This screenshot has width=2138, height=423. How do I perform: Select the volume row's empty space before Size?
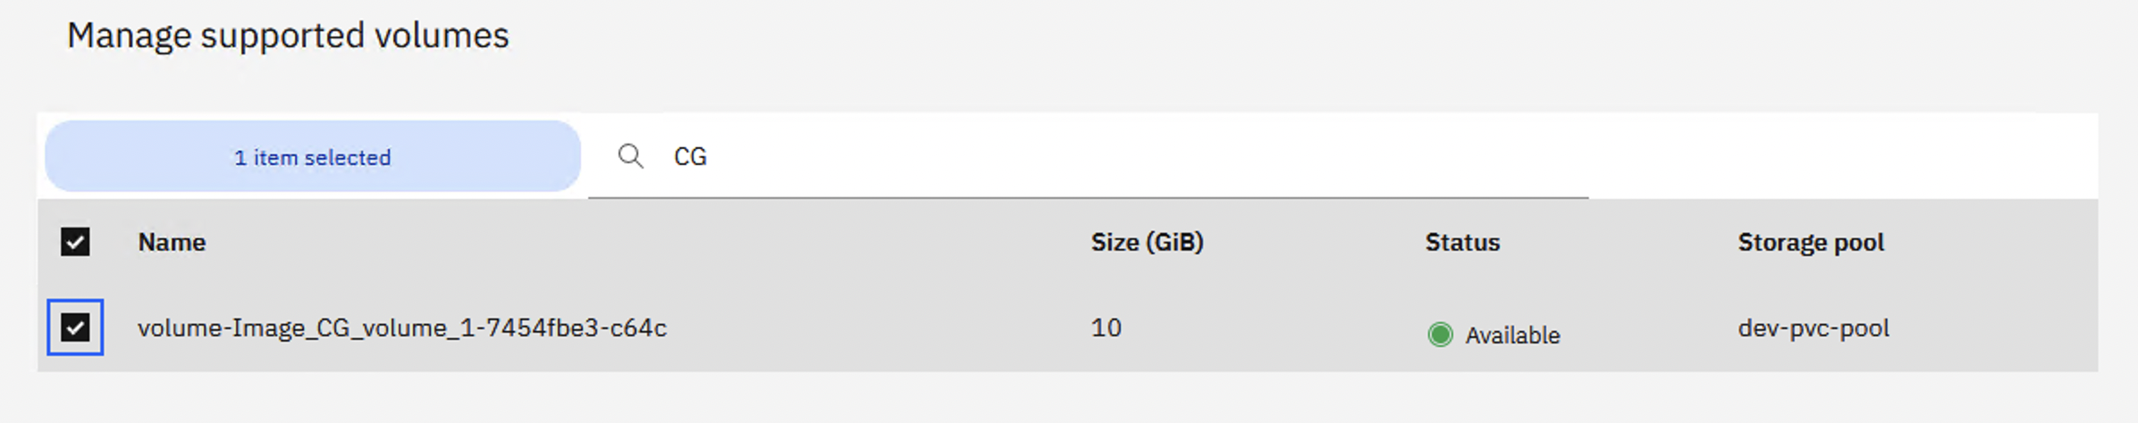(876, 328)
